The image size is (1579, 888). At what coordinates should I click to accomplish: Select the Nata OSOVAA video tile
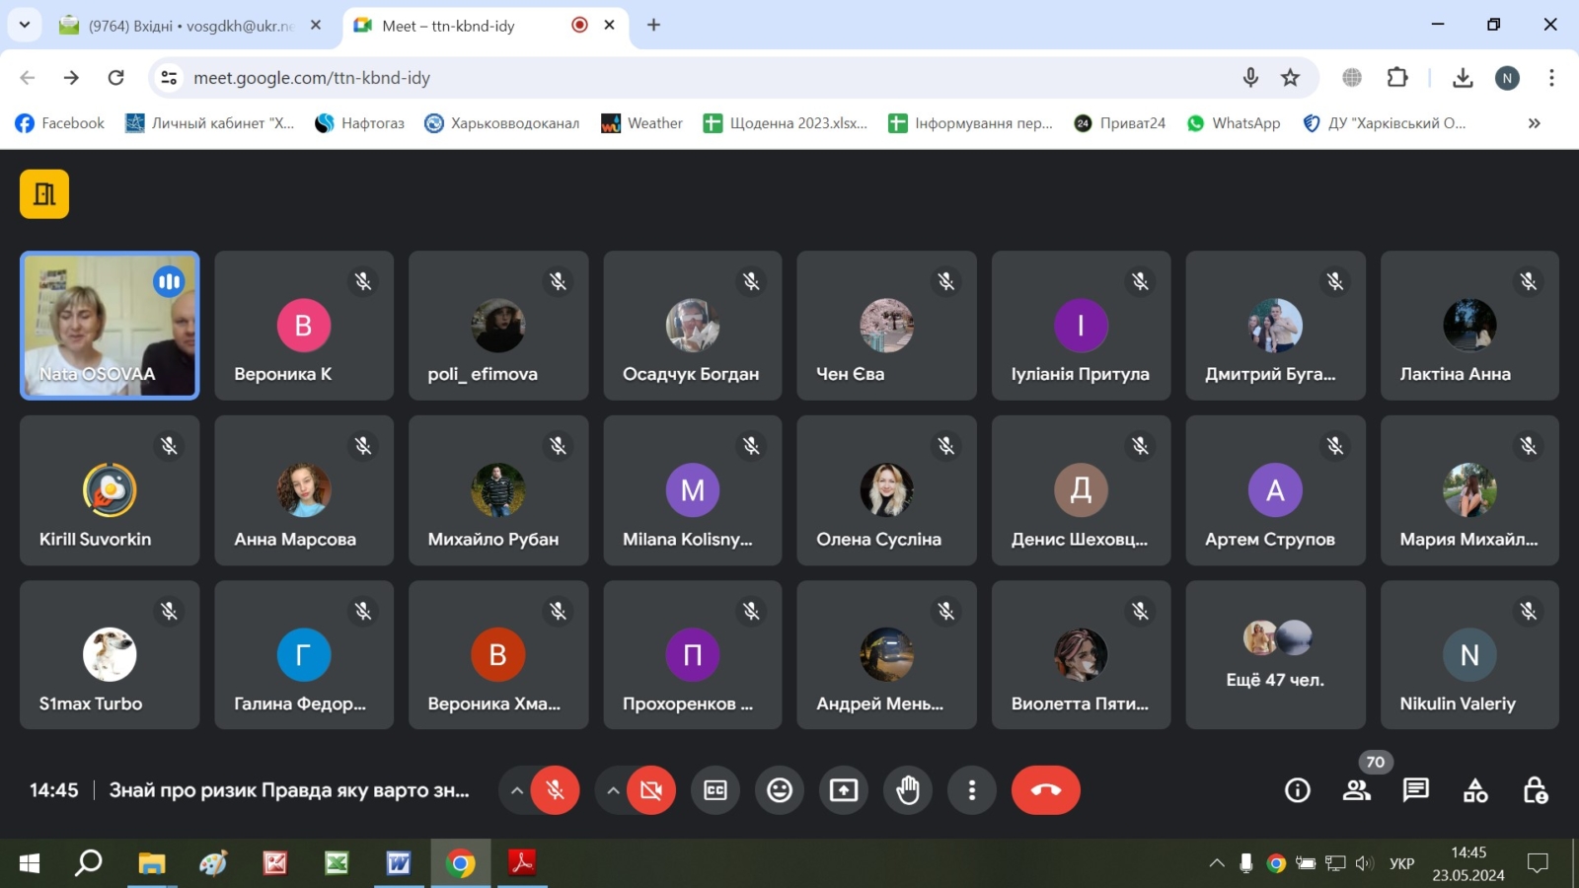pos(110,326)
